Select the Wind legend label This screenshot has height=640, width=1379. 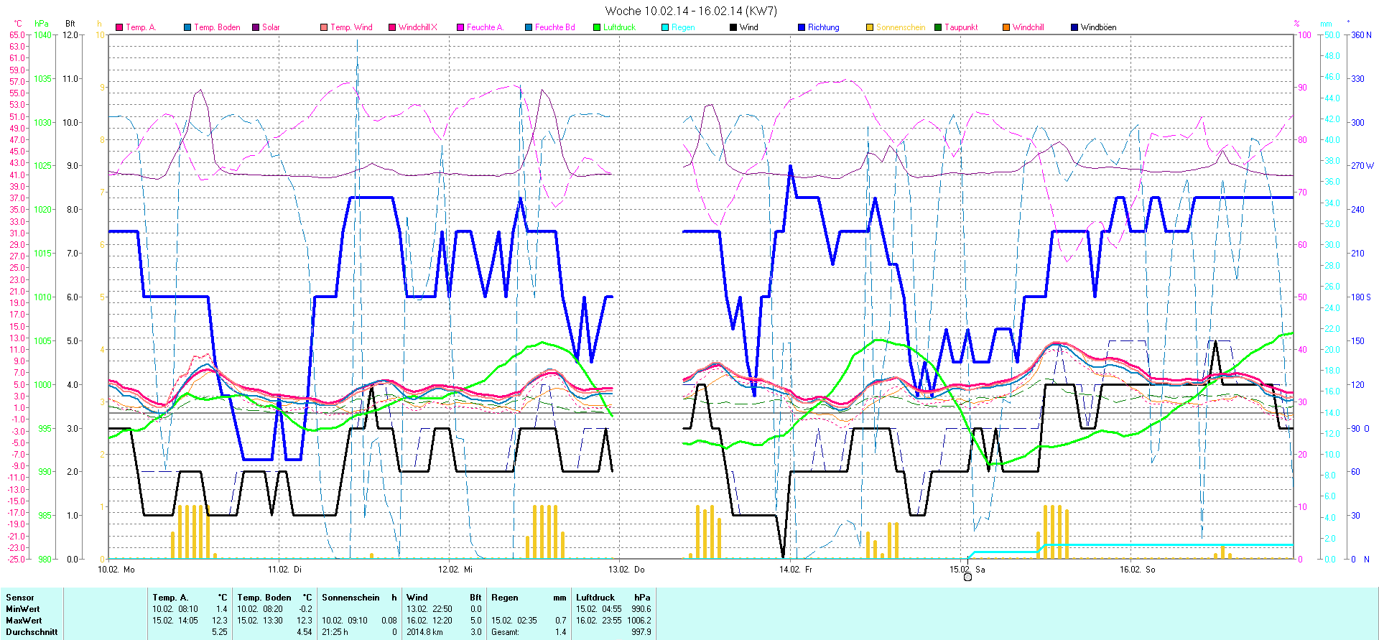point(748,27)
